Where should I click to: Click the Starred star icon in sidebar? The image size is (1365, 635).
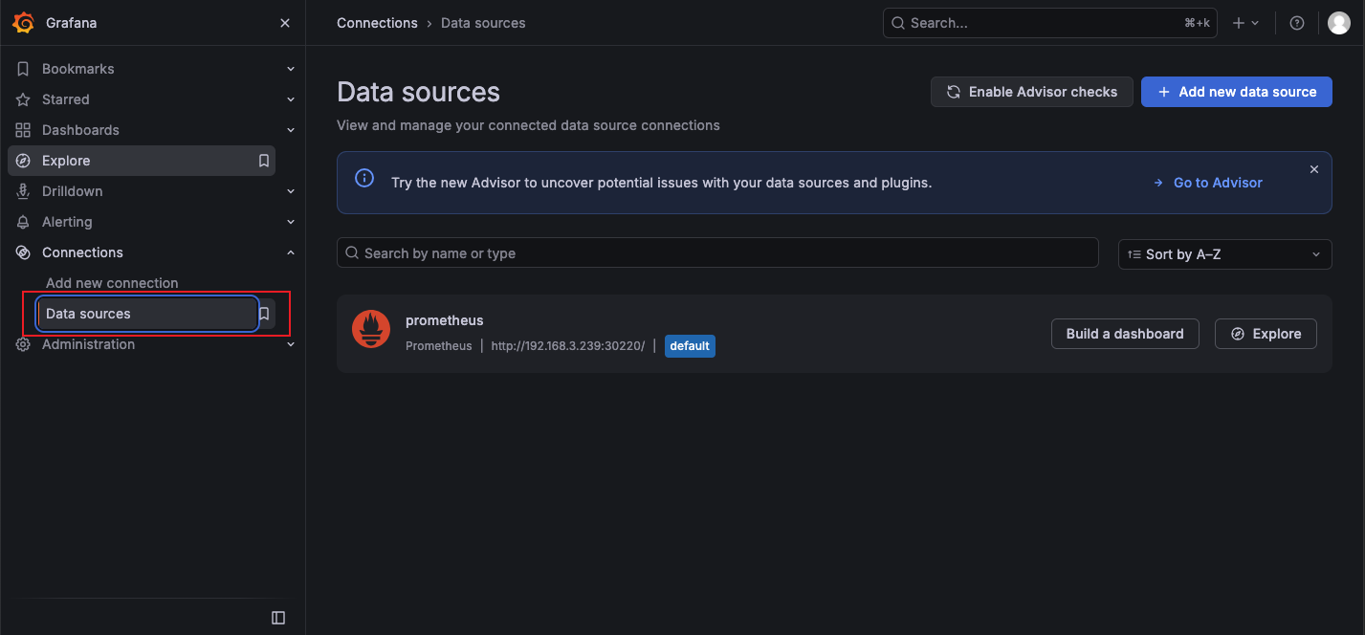(x=24, y=99)
